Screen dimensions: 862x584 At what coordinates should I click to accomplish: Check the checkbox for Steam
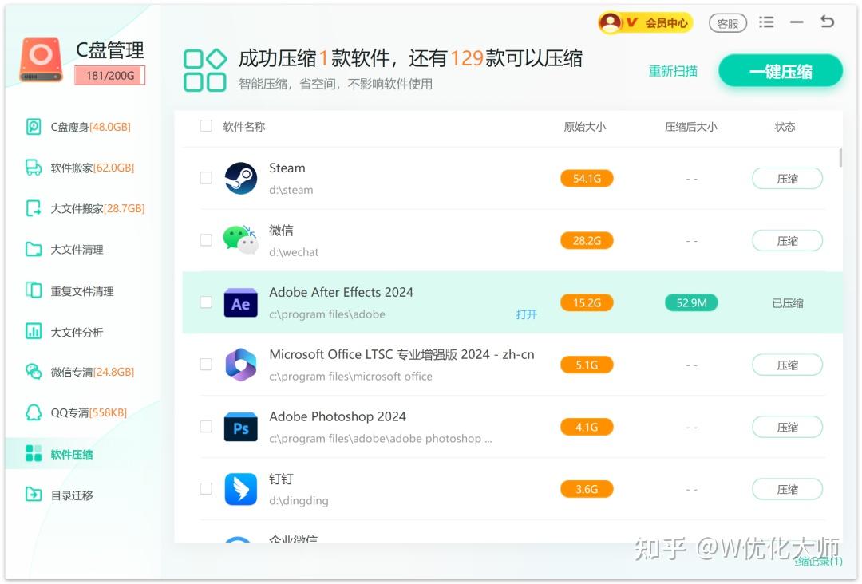205,177
